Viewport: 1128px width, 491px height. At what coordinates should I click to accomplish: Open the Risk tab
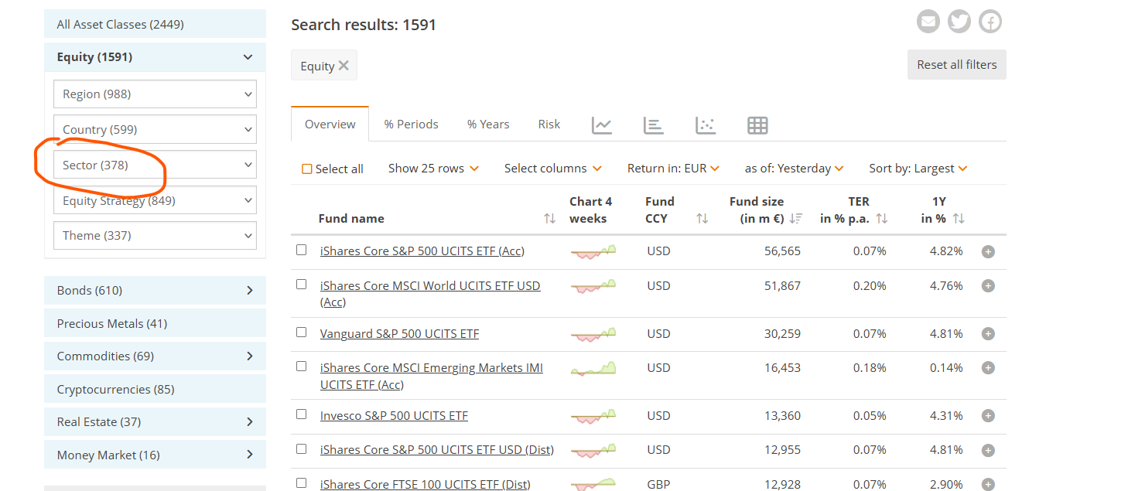[549, 124]
